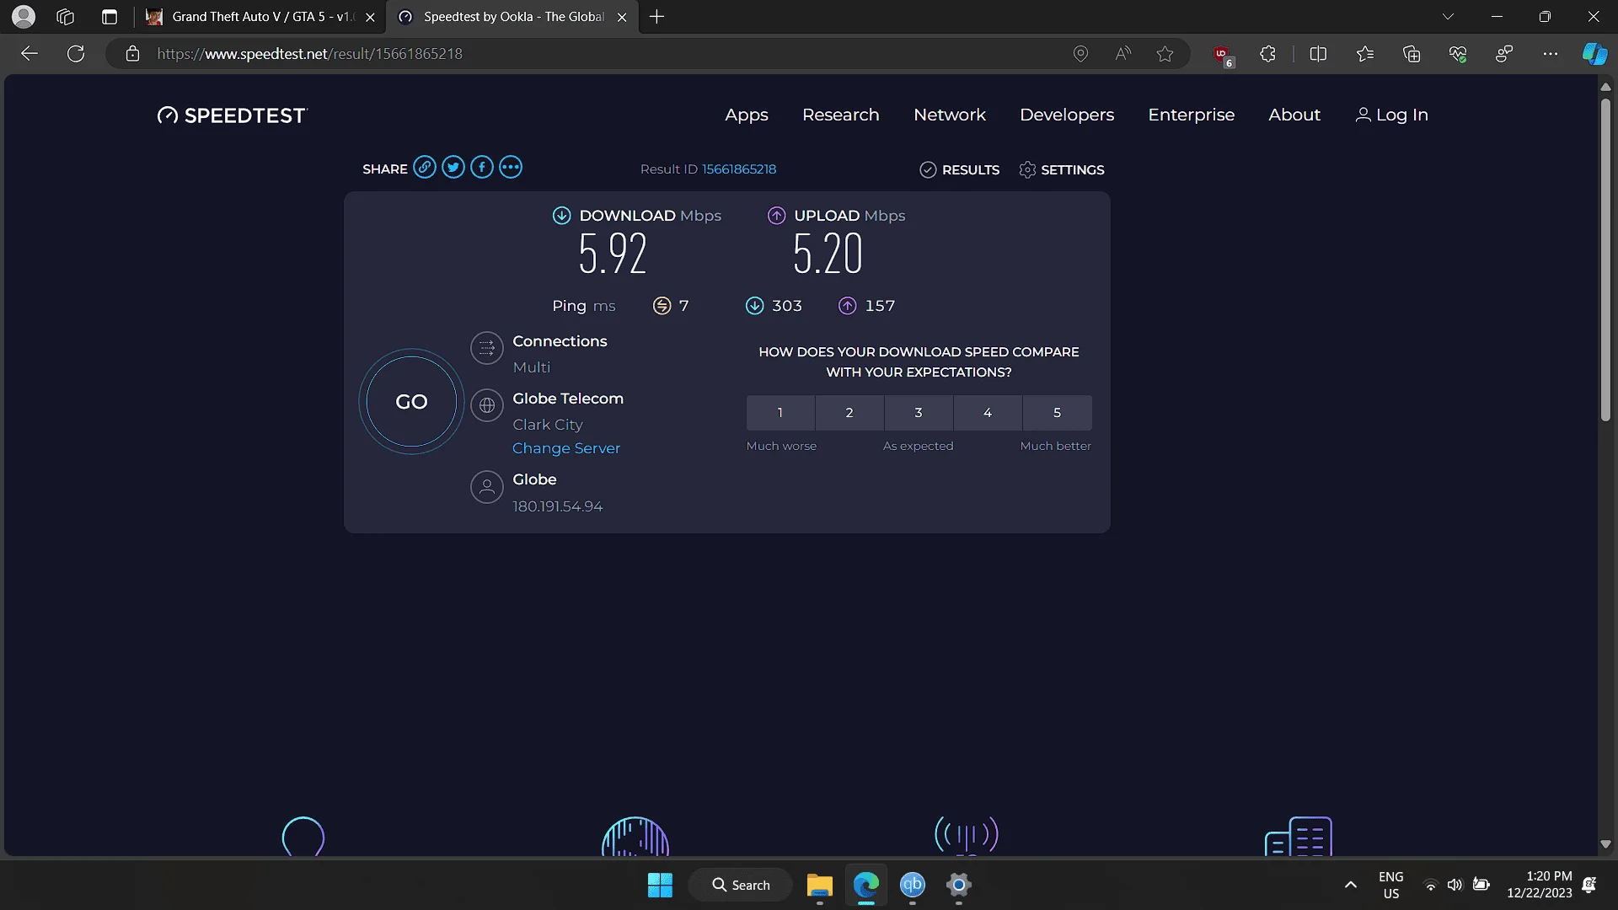Image resolution: width=1618 pixels, height=910 pixels.
Task: Copy result link via share link icon
Action: point(425,168)
